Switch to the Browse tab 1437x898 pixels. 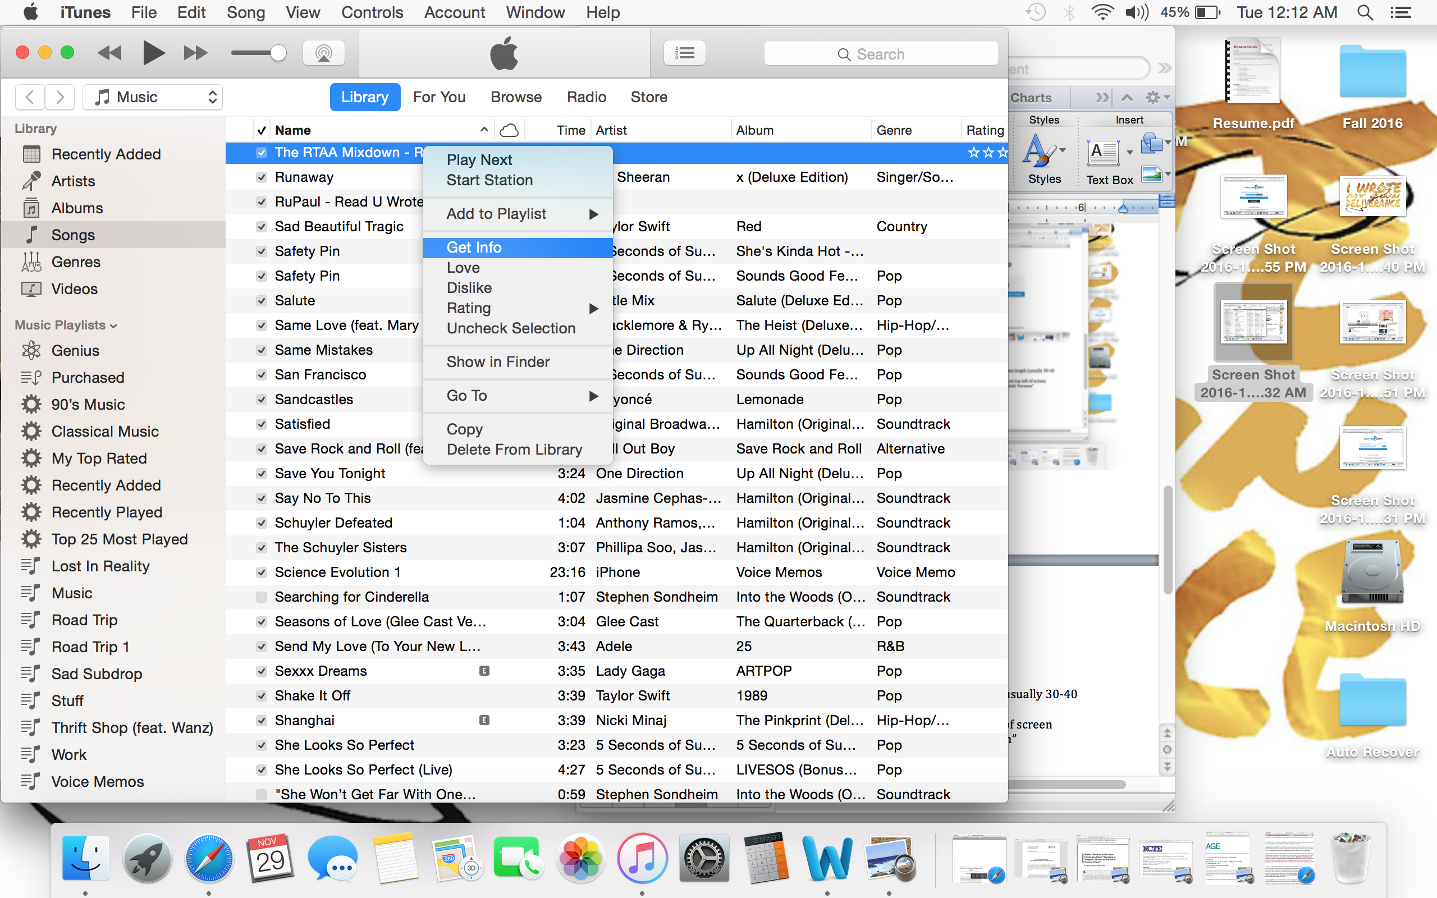[x=515, y=97]
